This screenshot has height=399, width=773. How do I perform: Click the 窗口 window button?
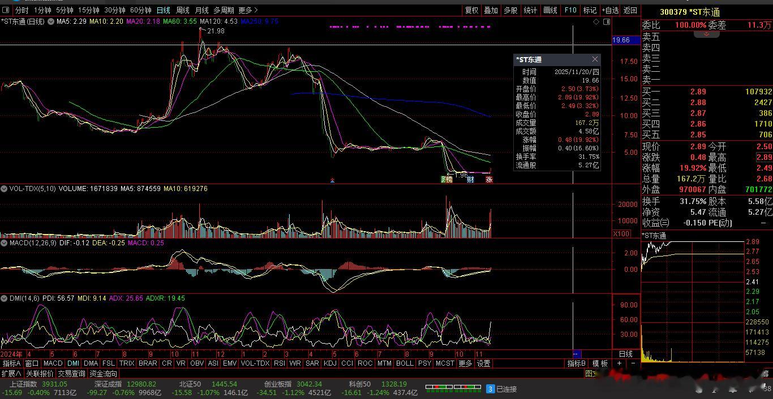(32, 363)
